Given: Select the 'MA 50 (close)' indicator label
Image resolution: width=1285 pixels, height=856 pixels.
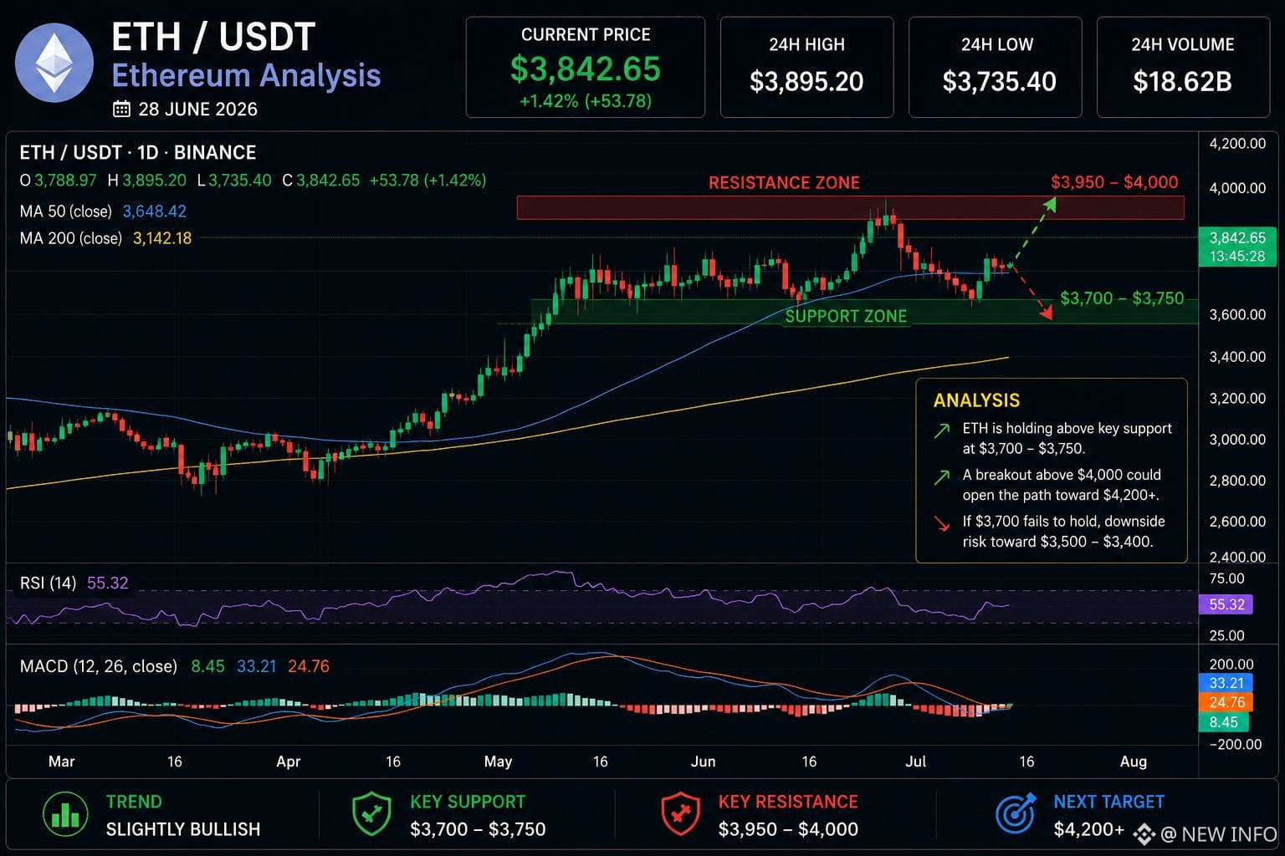Looking at the screenshot, I should click(x=66, y=211).
